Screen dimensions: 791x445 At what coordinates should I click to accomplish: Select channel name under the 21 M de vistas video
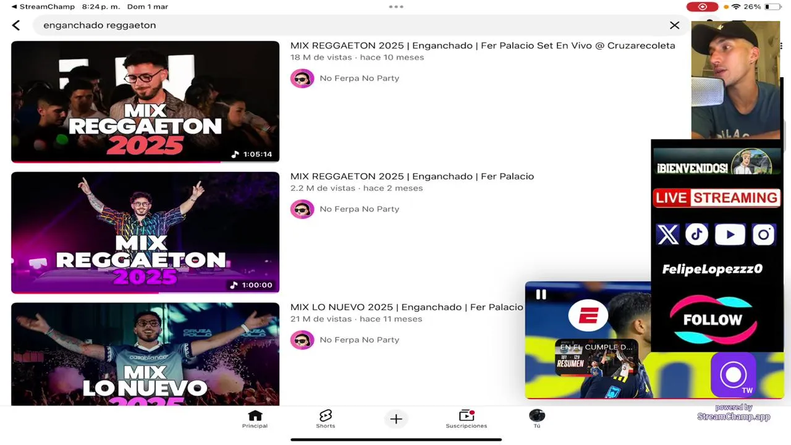[360, 340]
